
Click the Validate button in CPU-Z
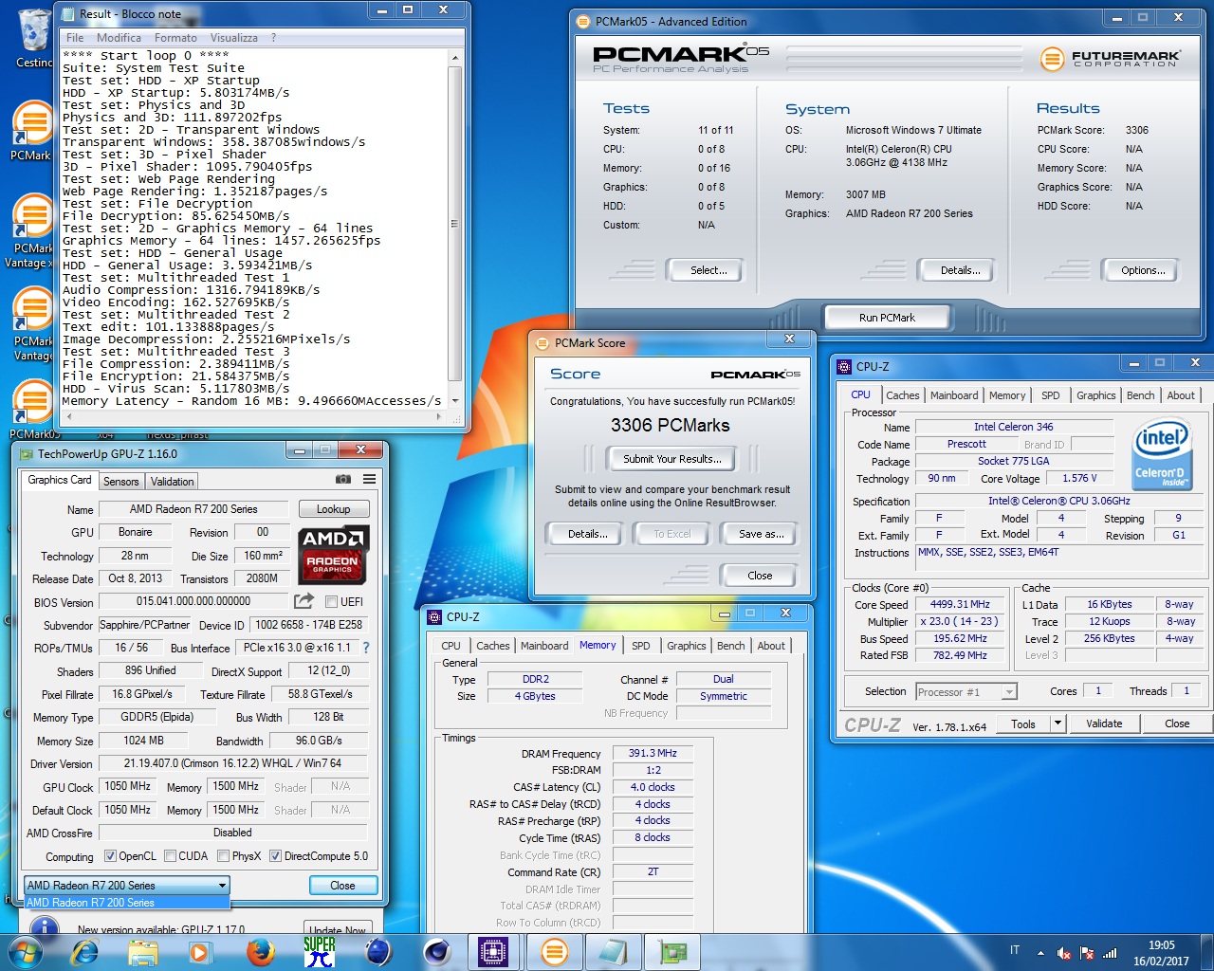coord(1104,724)
